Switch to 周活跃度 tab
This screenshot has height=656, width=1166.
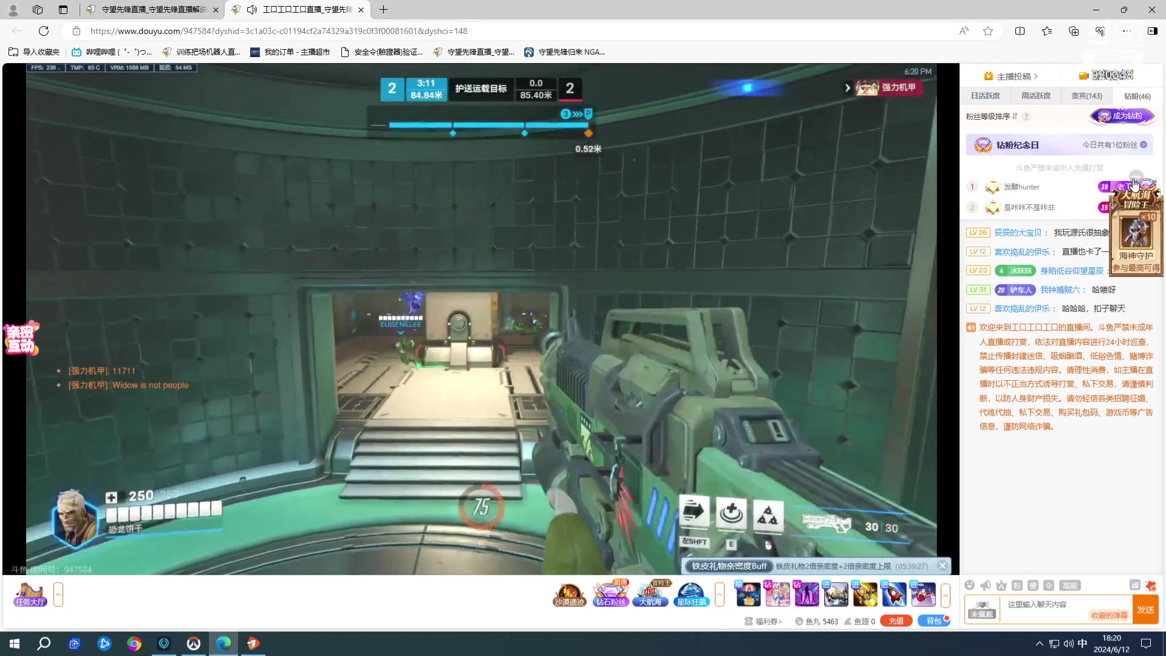click(x=1035, y=96)
